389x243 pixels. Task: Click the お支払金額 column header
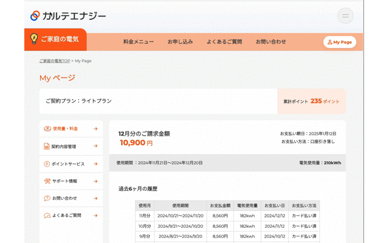point(220,205)
